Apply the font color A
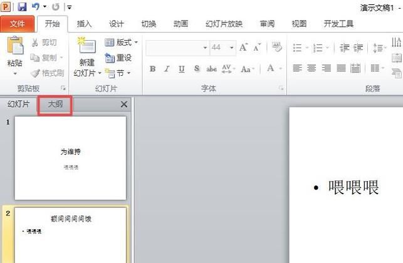The height and width of the screenshot is (263, 403). [x=270, y=68]
